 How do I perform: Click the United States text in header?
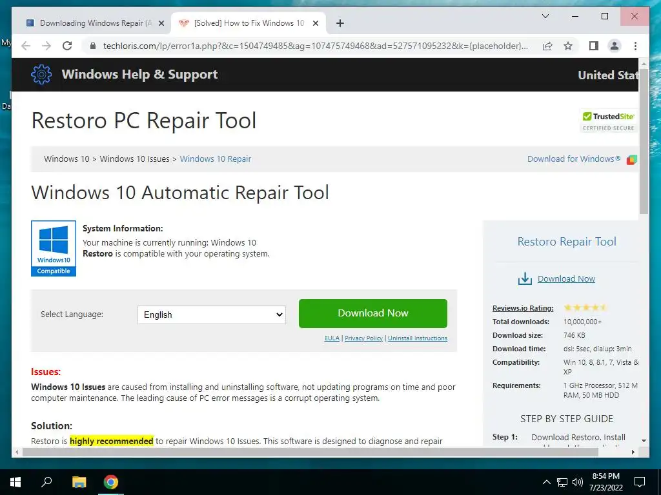(x=607, y=75)
